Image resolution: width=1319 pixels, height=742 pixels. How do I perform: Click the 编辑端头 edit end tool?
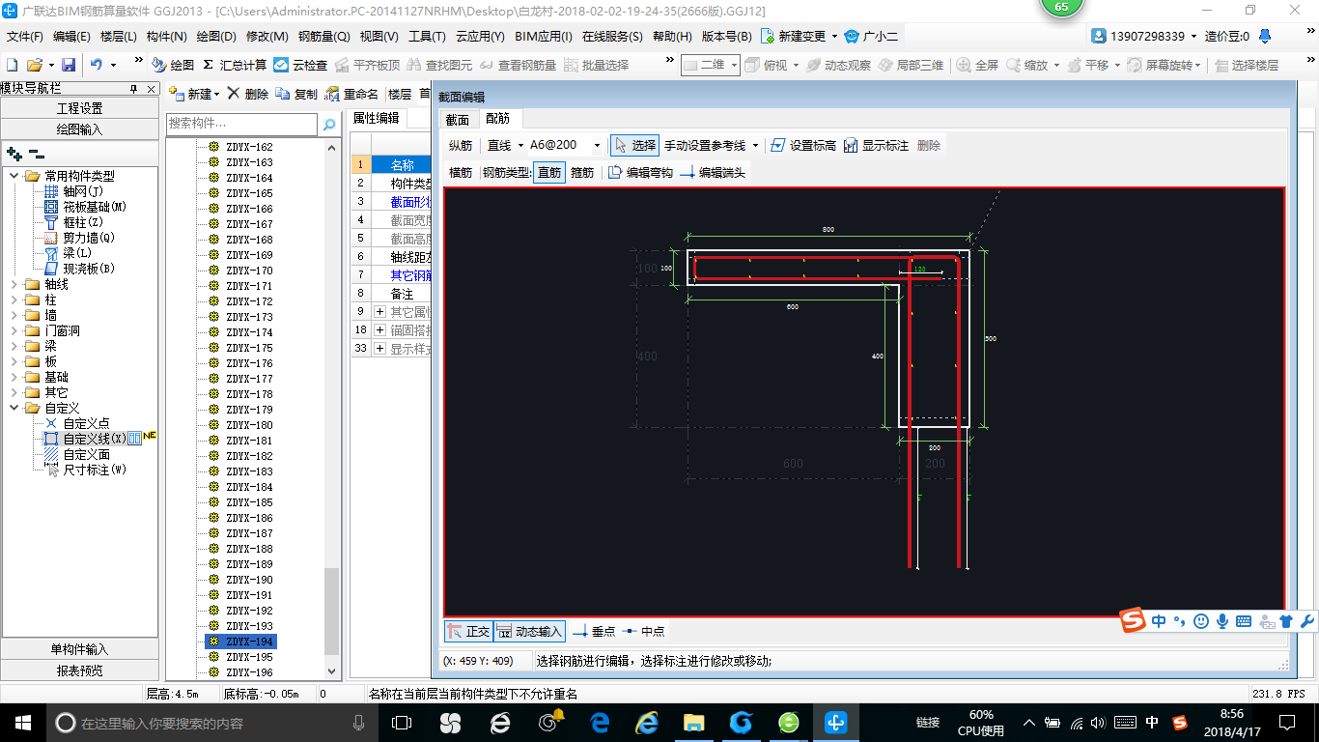coord(687,172)
